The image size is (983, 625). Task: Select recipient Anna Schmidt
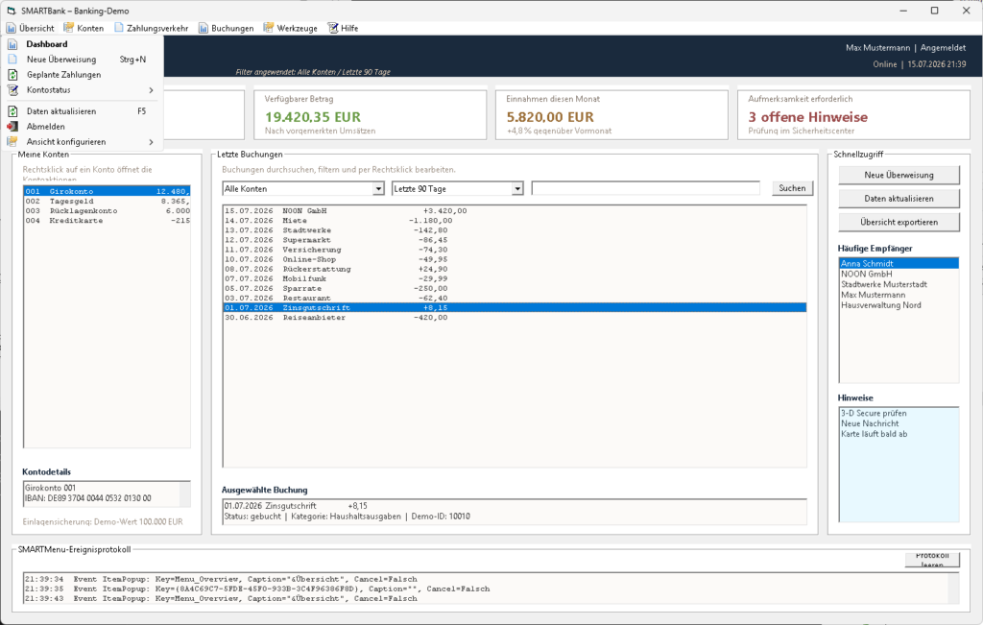coord(899,264)
